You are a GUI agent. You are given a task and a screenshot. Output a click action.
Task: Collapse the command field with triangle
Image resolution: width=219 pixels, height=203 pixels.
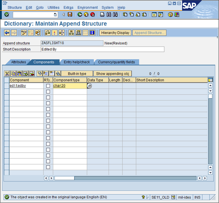click(64, 15)
